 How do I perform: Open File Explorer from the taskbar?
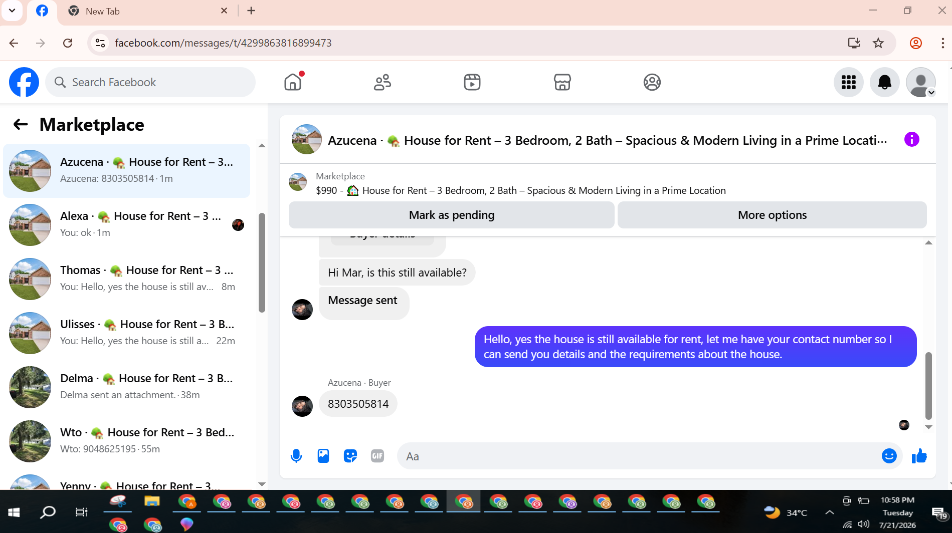click(x=152, y=501)
